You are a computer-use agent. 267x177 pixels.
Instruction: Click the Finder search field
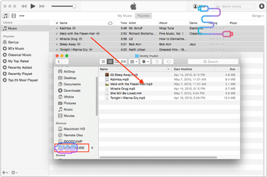213,62
